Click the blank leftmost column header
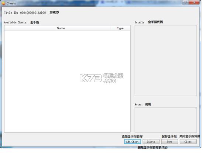This screenshot has height=156, width=203. point(8,28)
